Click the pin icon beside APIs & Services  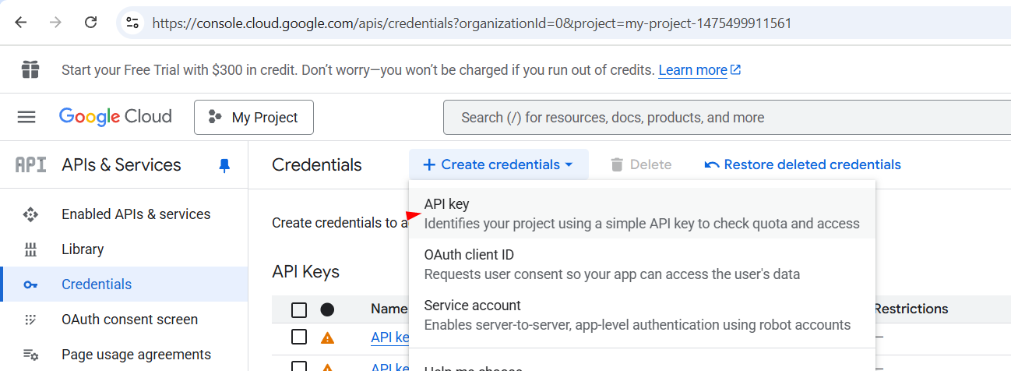(224, 165)
